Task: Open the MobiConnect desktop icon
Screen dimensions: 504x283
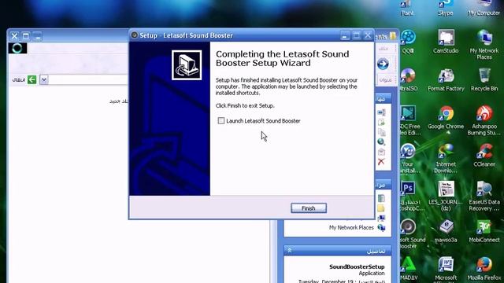Action: coord(484,231)
